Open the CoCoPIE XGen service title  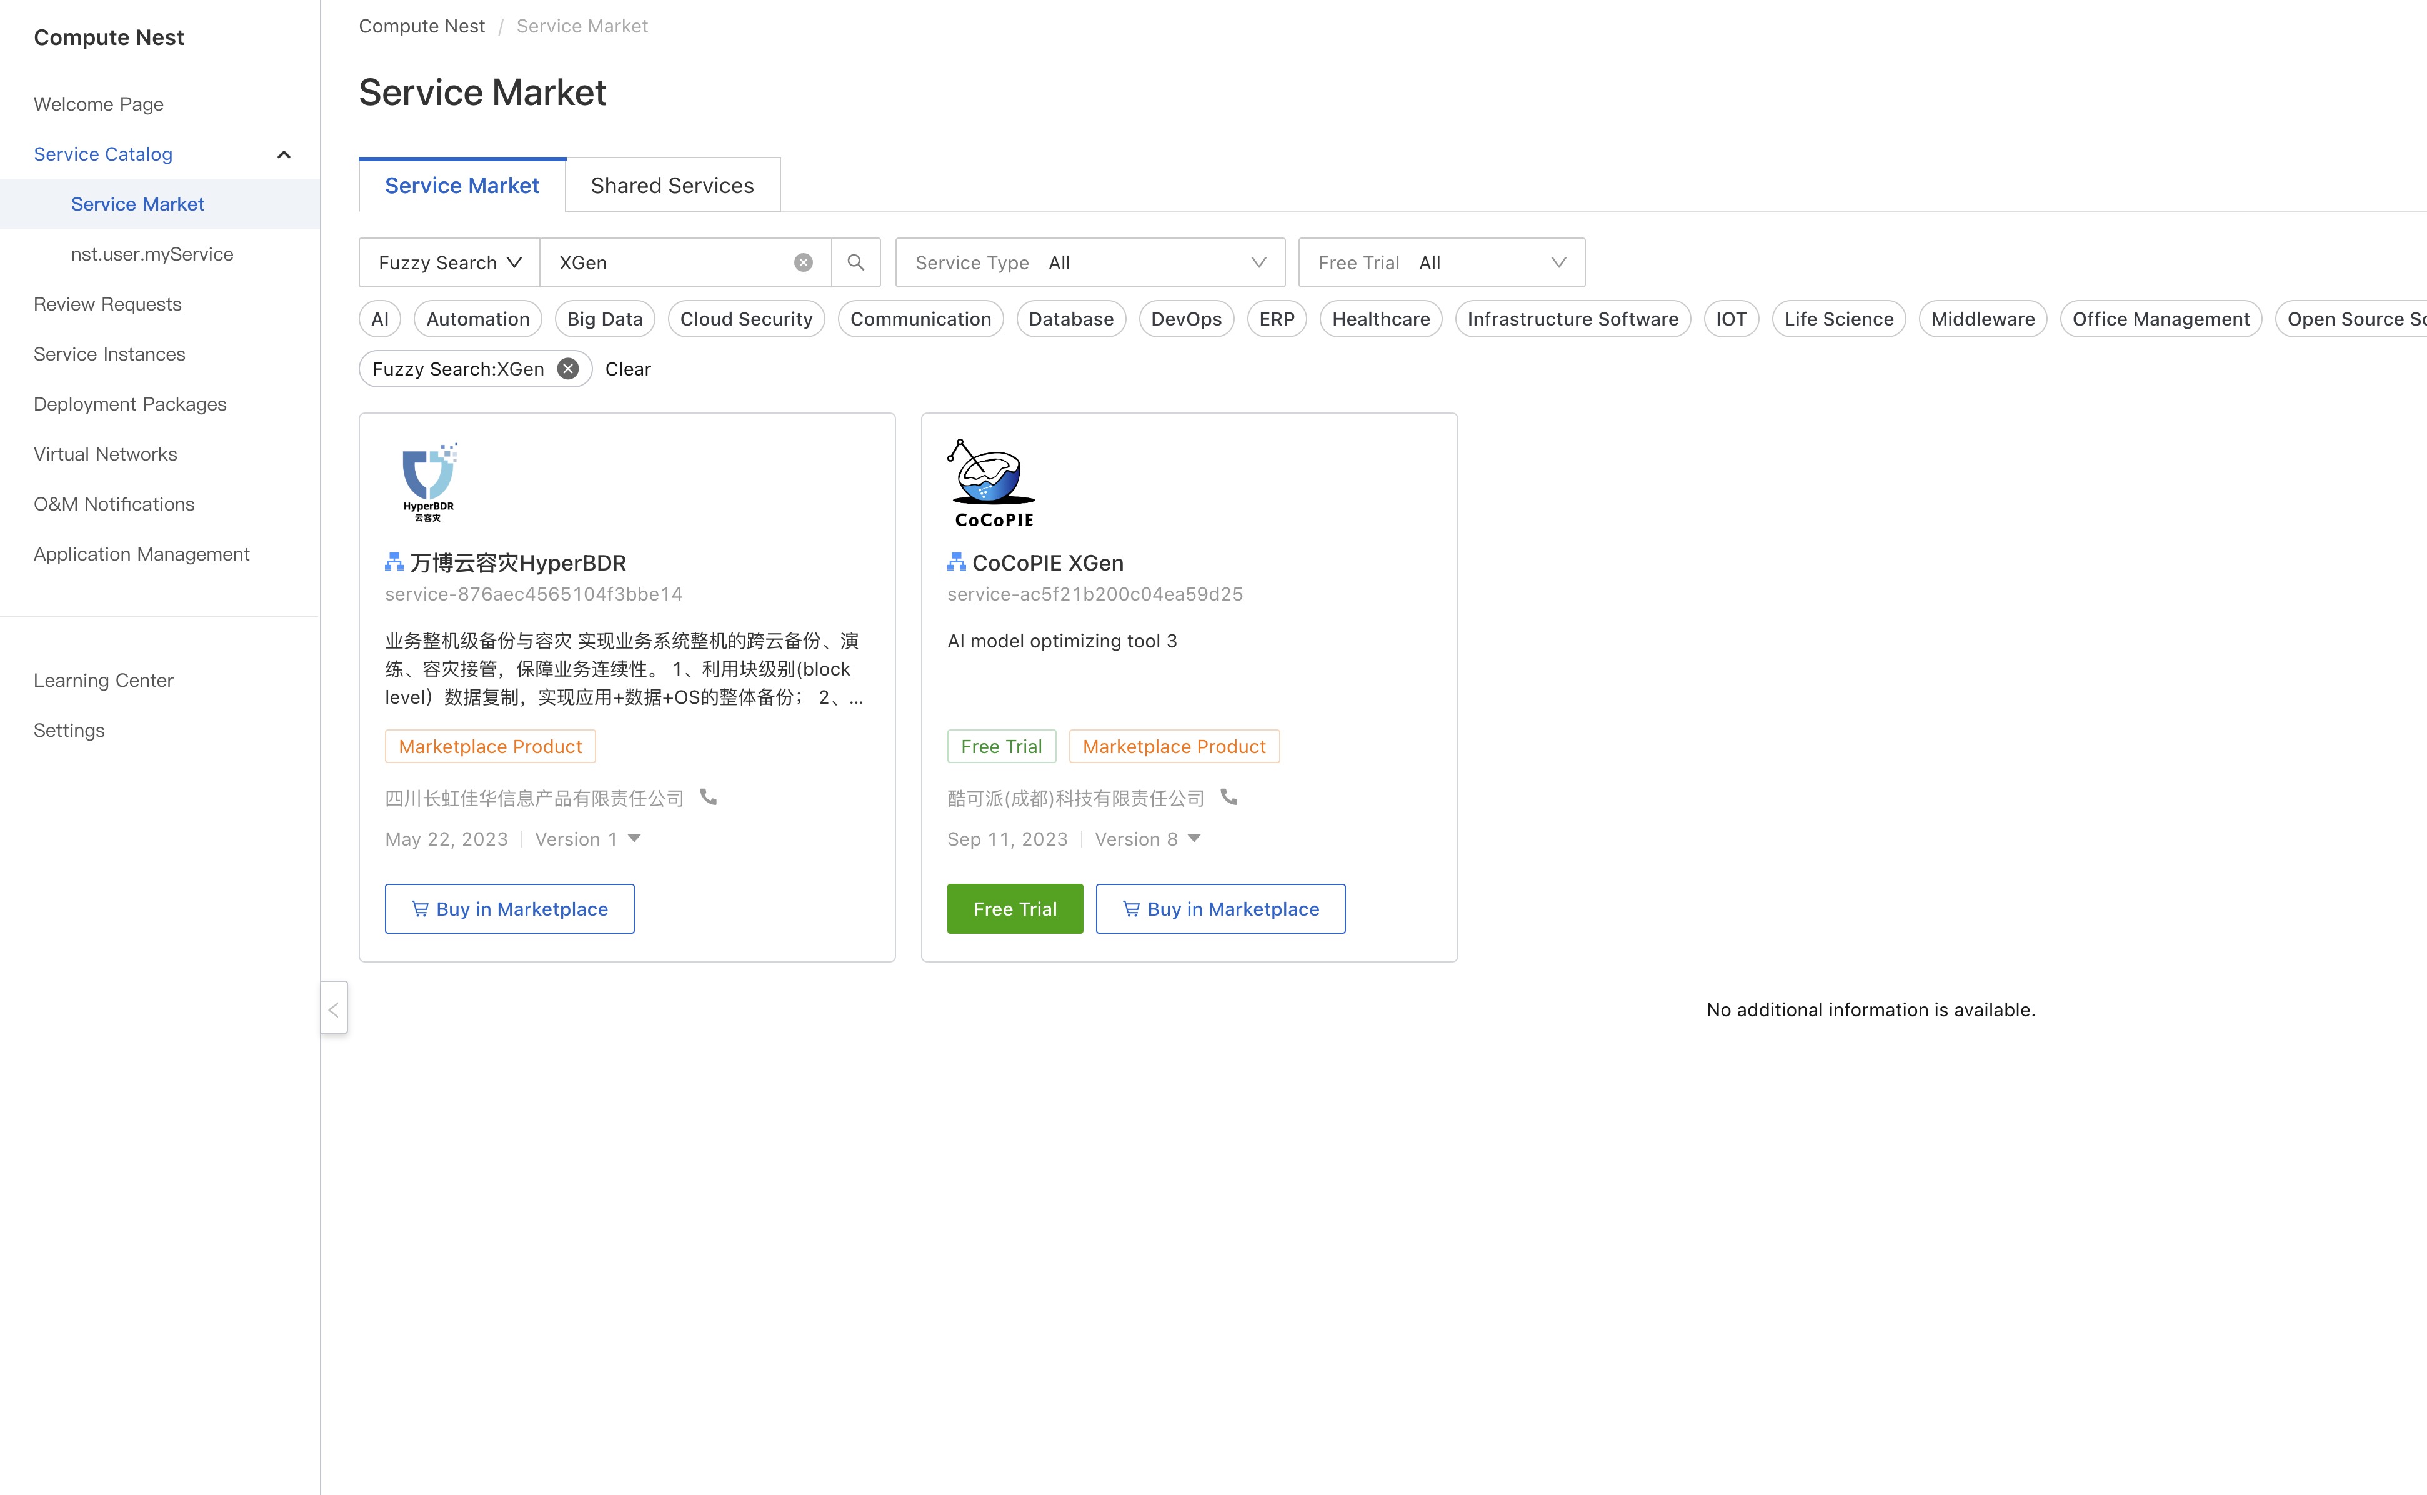click(x=1048, y=562)
